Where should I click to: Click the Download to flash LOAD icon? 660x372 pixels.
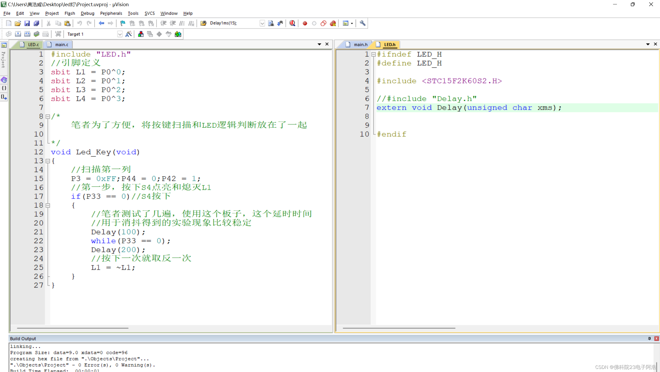pyautogui.click(x=58, y=34)
